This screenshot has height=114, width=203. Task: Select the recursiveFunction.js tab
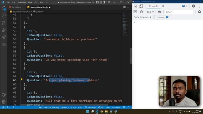(39, 7)
